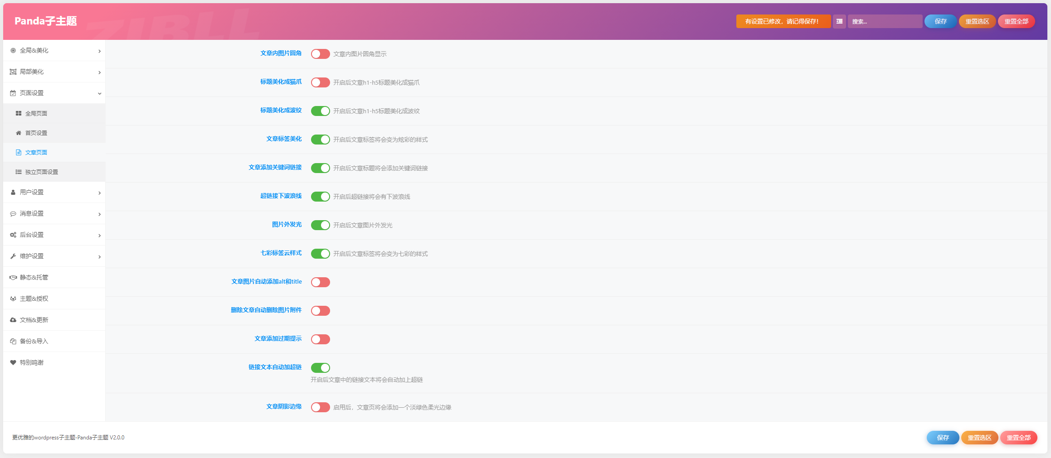Toggle 七彩标签云样式 switch
Viewport: 1051px width, 458px height.
(x=320, y=254)
